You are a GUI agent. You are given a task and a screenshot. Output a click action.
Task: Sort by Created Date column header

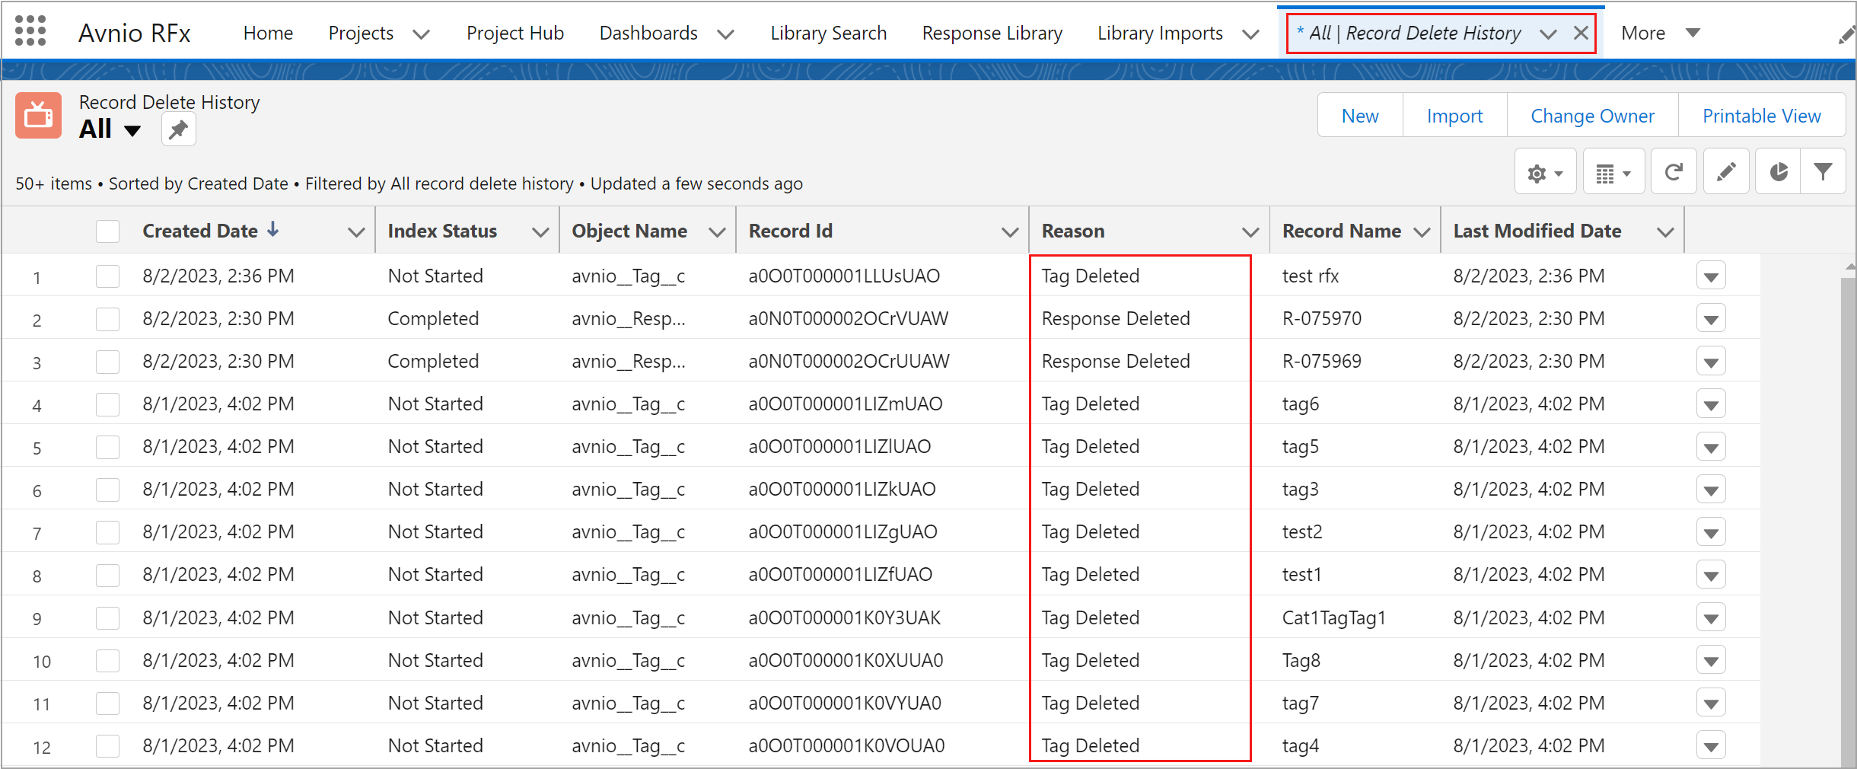click(x=200, y=231)
